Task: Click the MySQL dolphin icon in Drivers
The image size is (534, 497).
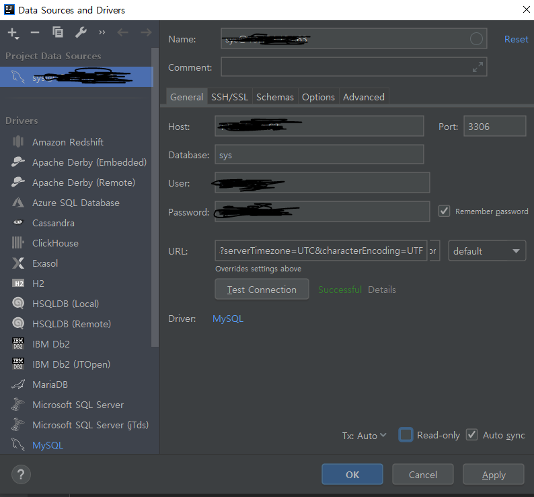Action: coord(18,444)
